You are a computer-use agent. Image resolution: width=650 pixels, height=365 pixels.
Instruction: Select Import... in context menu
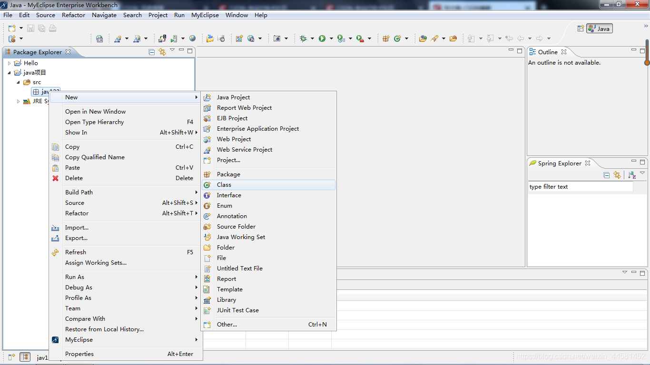pos(126,228)
